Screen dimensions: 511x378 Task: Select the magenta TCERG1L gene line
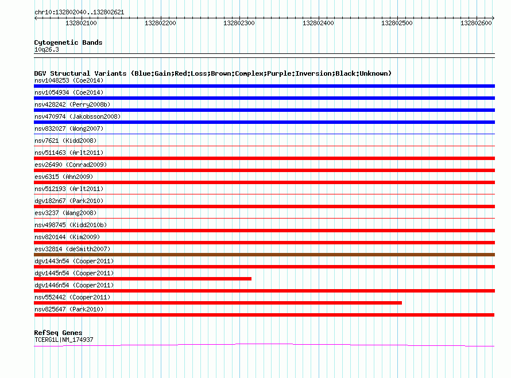point(264,345)
